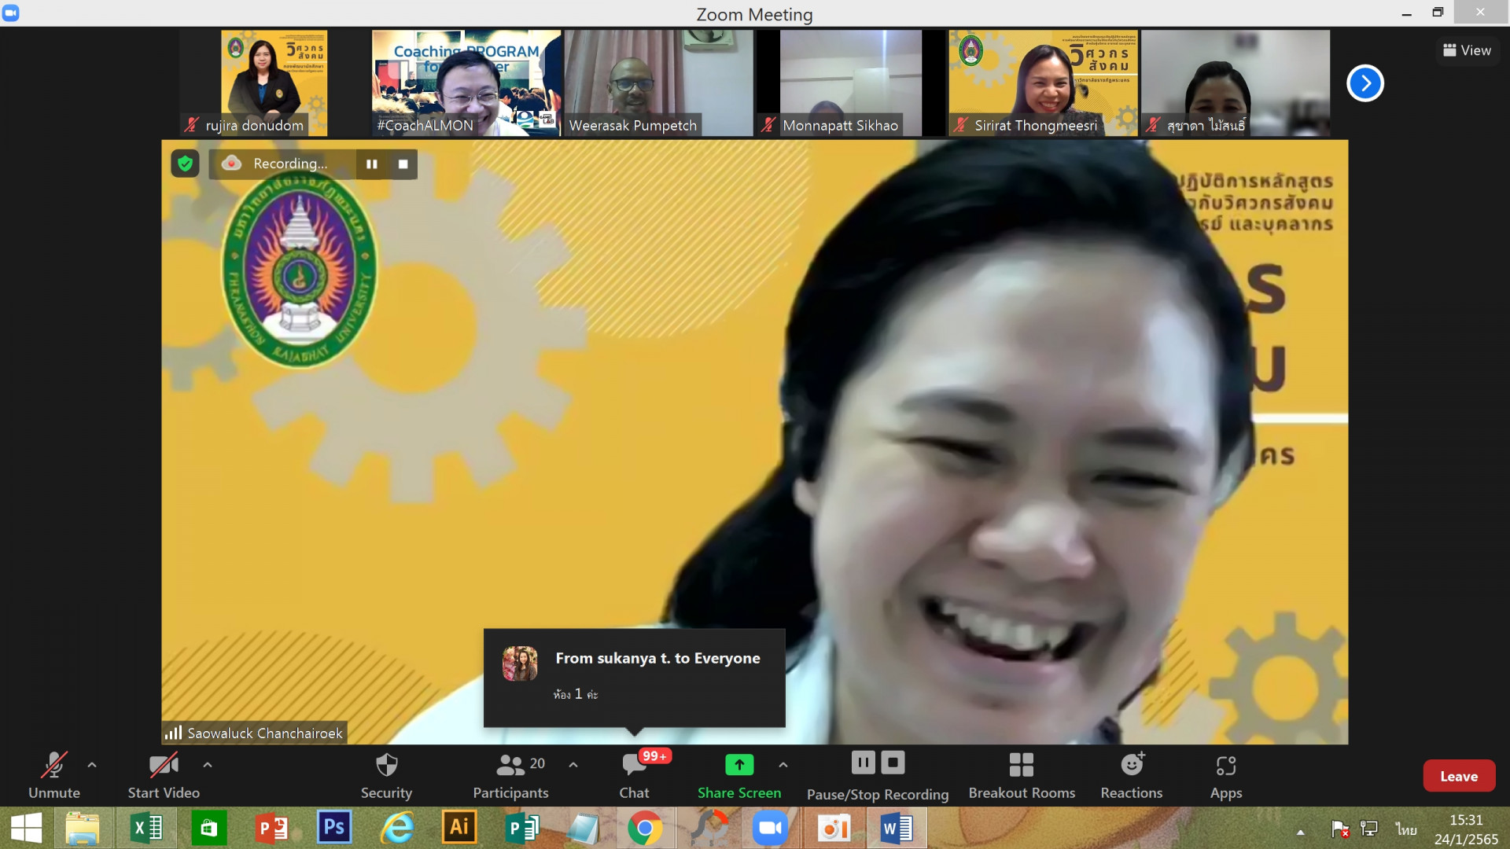Open Excel from taskbar
This screenshot has height=849, width=1510.
click(146, 828)
